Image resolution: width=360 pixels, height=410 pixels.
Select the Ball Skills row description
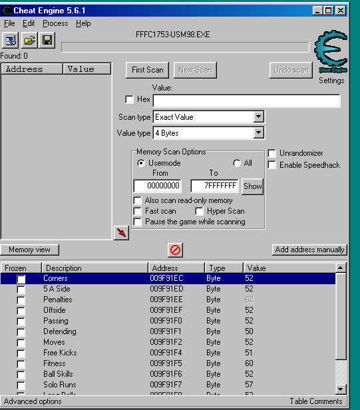click(x=58, y=374)
